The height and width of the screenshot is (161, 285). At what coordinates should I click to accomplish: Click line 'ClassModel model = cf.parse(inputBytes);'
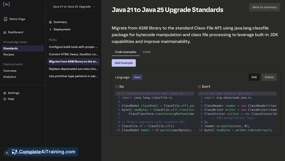pyautogui.click(x=157, y=130)
